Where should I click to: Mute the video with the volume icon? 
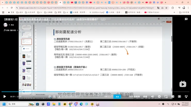pos(153,96)
